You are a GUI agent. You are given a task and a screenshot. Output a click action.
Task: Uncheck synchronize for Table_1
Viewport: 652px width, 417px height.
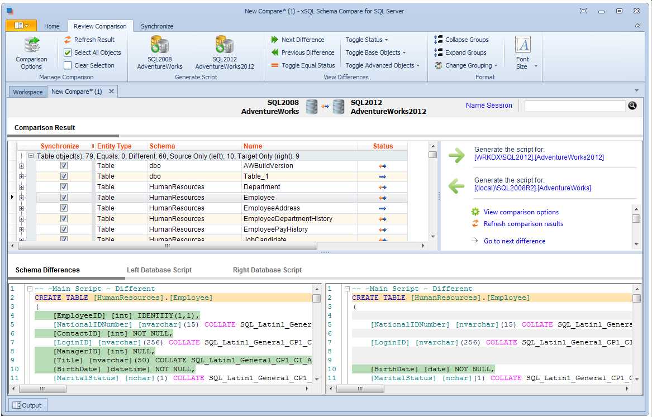coord(64,176)
